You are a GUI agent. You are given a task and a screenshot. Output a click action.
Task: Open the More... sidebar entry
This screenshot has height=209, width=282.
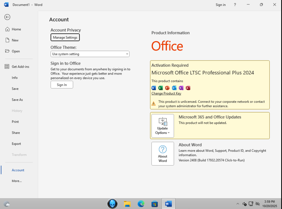(x=17, y=181)
